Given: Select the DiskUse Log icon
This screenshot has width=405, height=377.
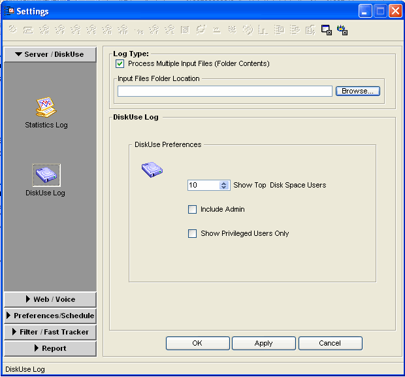Looking at the screenshot, I should 46,175.
